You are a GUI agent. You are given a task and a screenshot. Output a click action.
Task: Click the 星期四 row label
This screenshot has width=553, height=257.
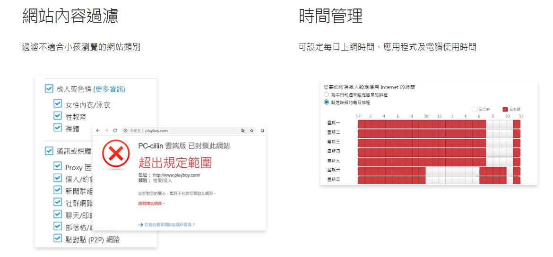pyautogui.click(x=333, y=151)
